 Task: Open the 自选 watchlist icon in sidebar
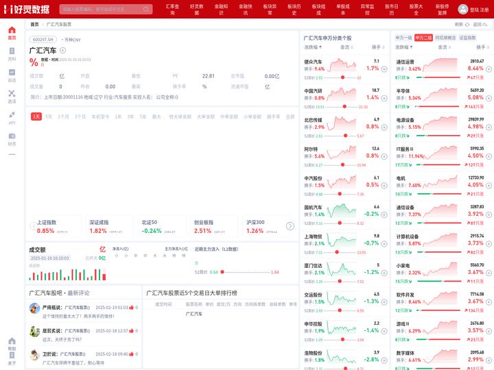pos(12,73)
